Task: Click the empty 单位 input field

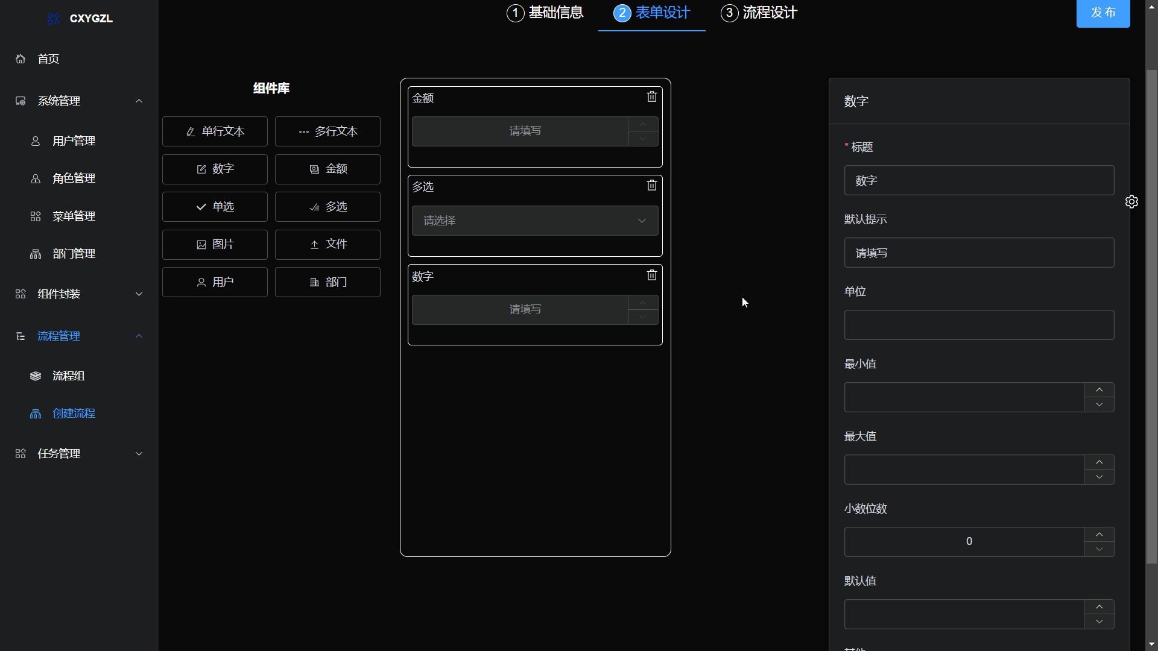Action: tap(979, 325)
